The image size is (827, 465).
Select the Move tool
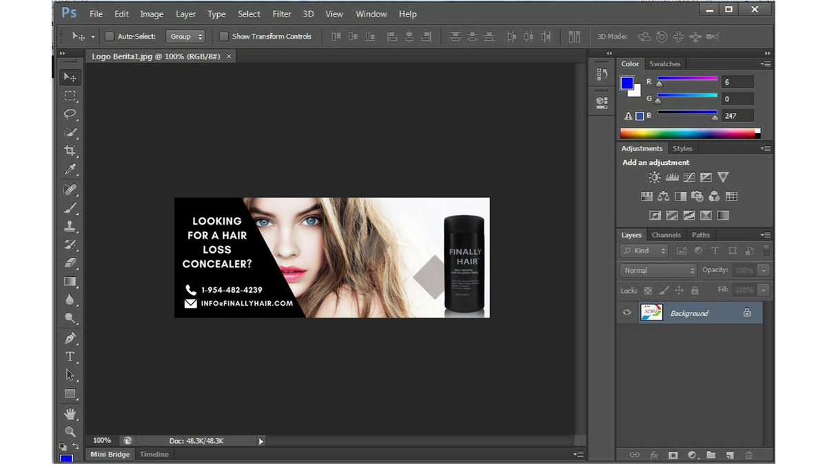click(x=70, y=77)
